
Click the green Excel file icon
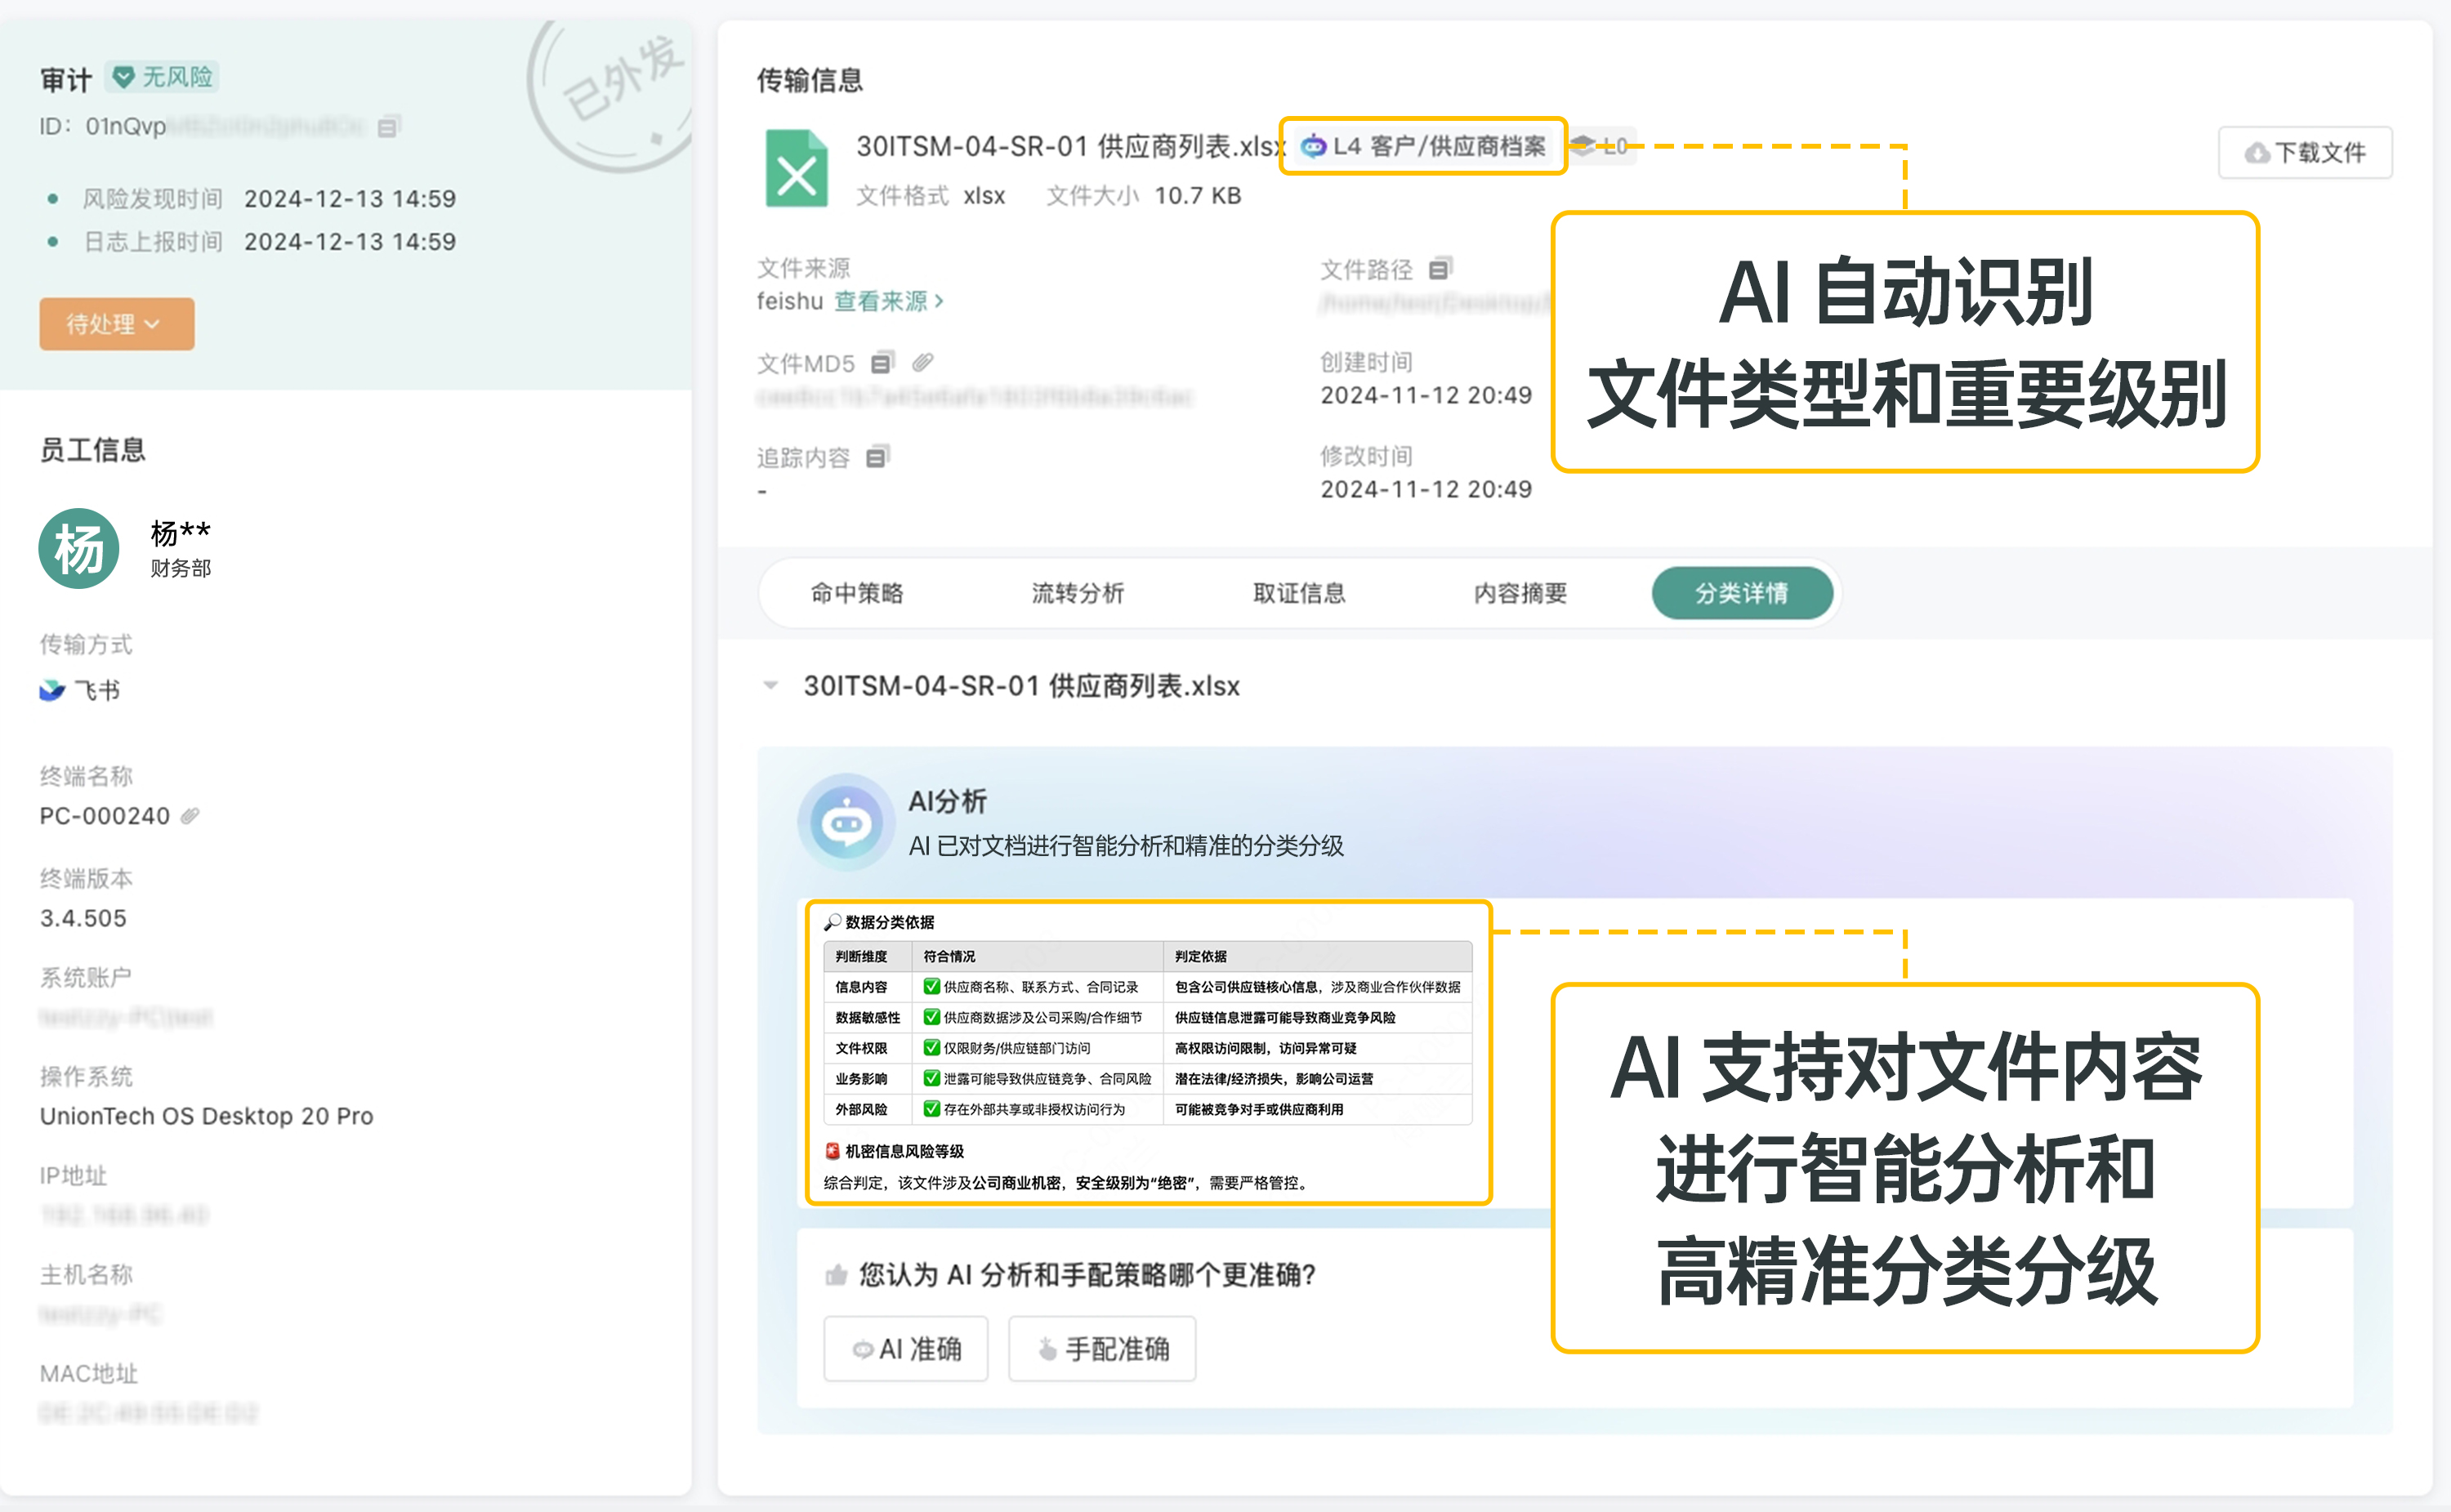796,169
